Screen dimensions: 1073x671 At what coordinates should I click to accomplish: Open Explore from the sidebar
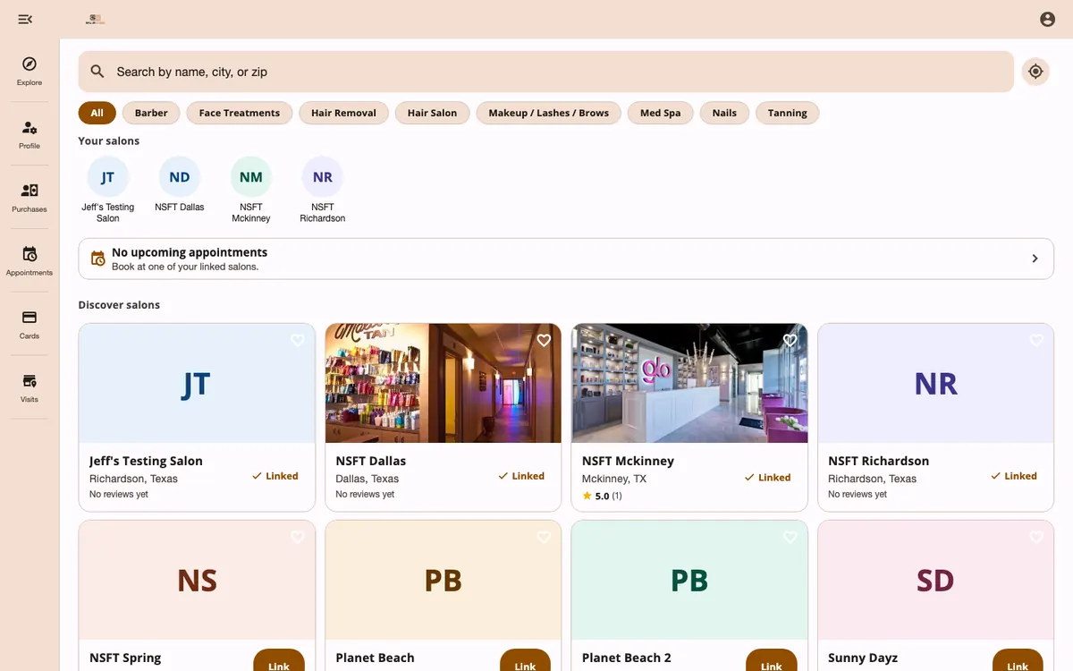[x=30, y=71]
